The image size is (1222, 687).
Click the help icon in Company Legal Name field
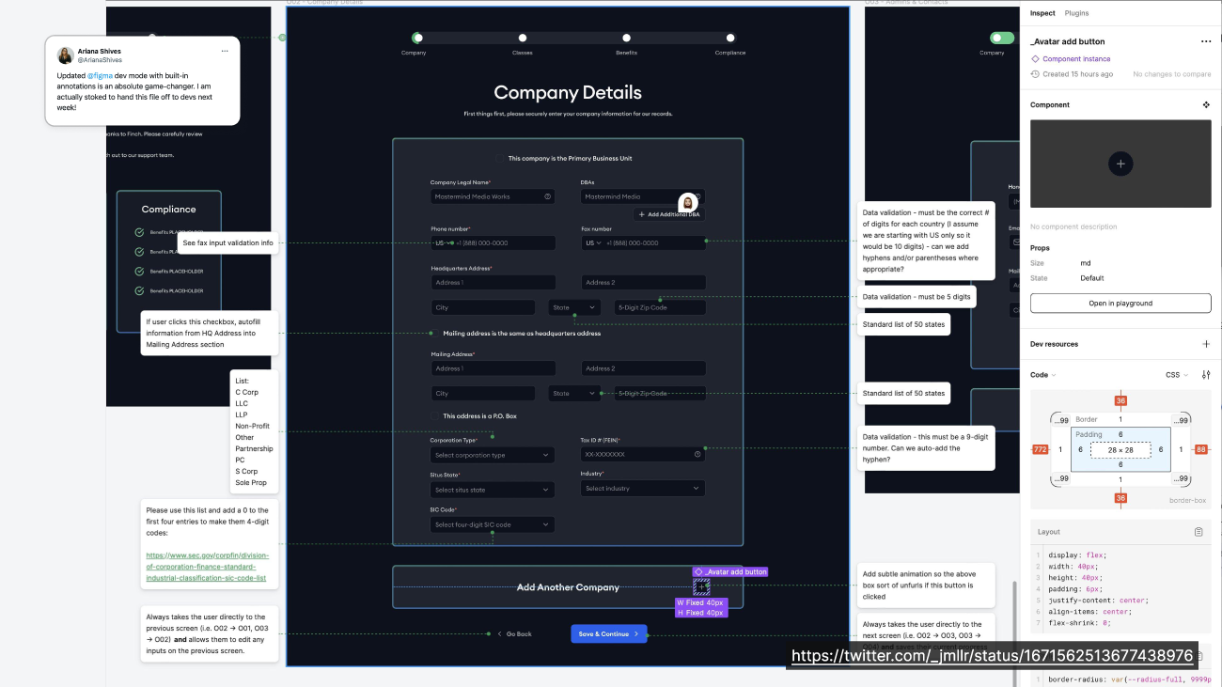547,196
